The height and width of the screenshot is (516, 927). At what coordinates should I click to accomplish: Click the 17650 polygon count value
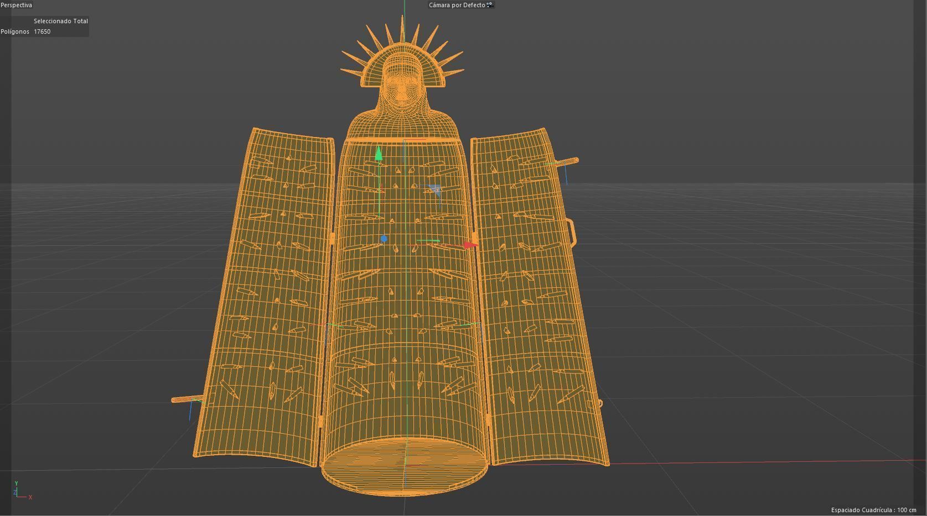click(x=42, y=31)
